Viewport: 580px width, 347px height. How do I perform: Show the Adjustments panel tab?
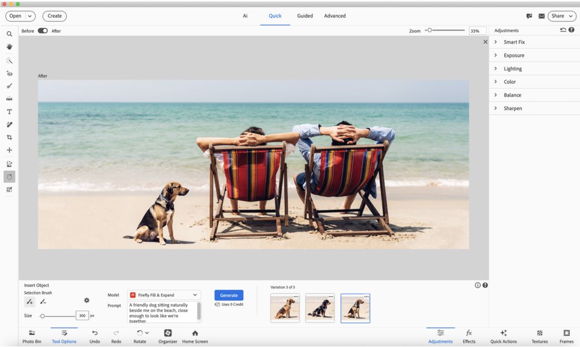(x=440, y=336)
